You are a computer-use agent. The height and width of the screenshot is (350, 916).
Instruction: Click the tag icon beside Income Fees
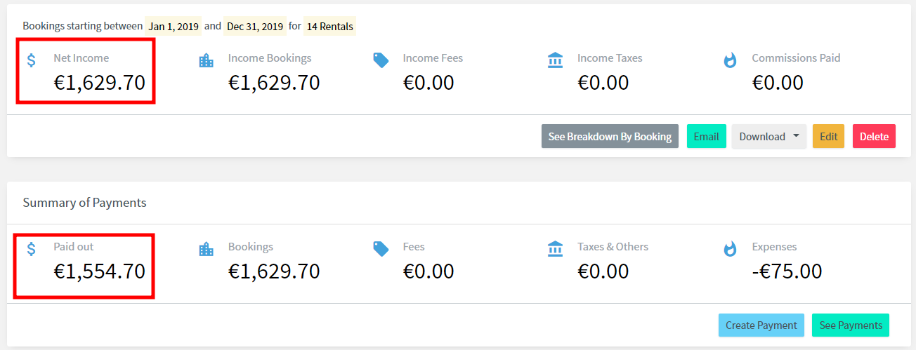(x=381, y=60)
